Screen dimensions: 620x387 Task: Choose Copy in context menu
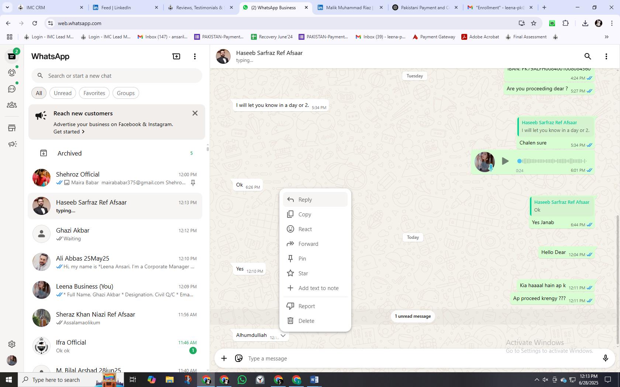click(315, 214)
